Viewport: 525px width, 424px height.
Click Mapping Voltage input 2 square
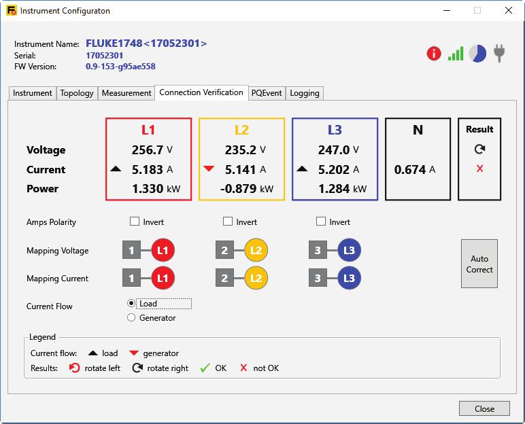click(x=224, y=250)
